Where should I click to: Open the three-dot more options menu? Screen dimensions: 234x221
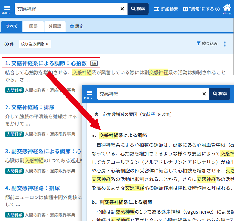point(225,44)
